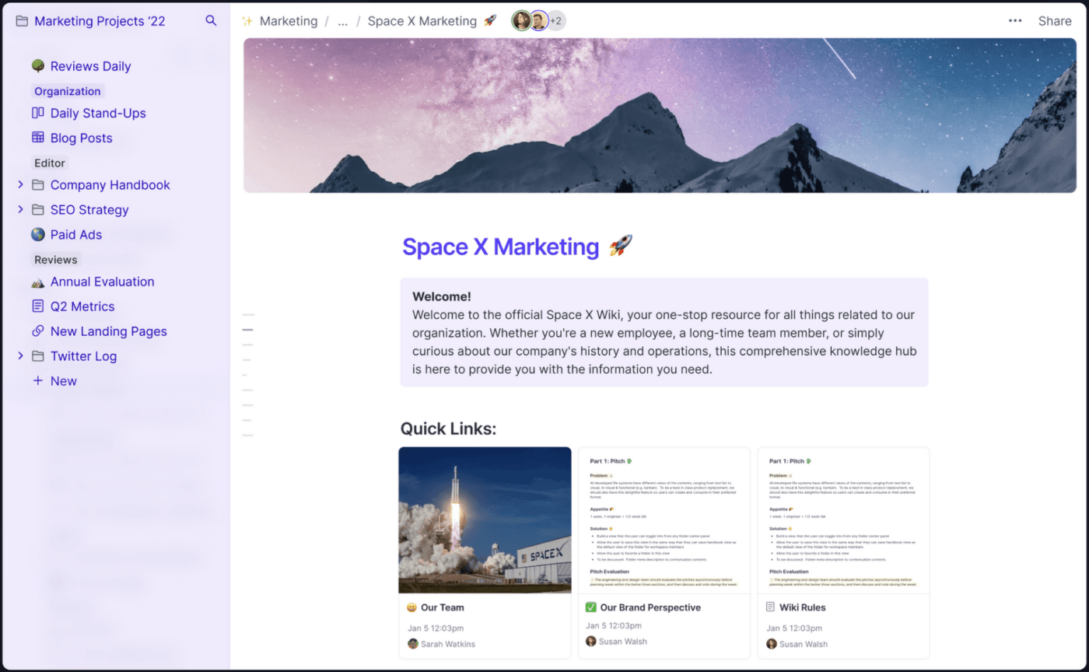Click the globe icon beside Paid Ads

[37, 234]
